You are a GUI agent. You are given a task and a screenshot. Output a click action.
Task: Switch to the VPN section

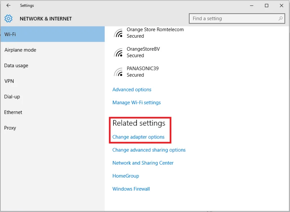click(x=53, y=81)
